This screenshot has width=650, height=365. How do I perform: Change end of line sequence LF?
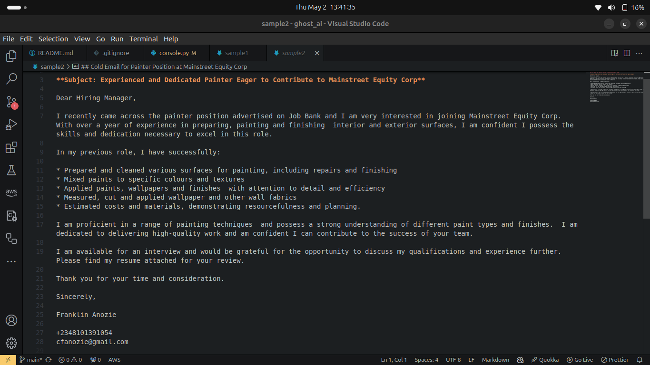(471, 360)
